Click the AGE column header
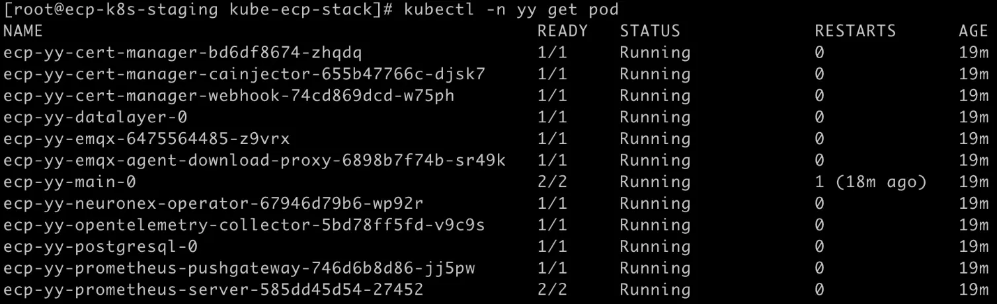Image resolution: width=997 pixels, height=304 pixels. click(973, 31)
